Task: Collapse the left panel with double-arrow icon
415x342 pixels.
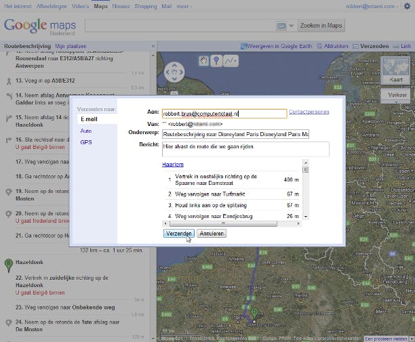Action: point(153,46)
